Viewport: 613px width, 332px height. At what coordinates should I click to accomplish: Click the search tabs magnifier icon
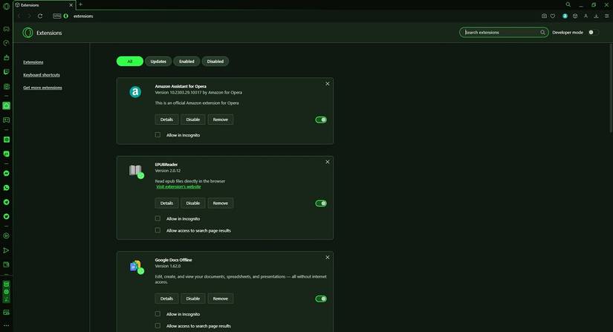pos(568,4)
